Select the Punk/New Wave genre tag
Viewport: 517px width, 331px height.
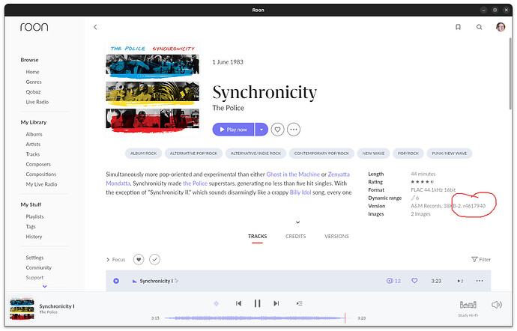click(x=450, y=154)
